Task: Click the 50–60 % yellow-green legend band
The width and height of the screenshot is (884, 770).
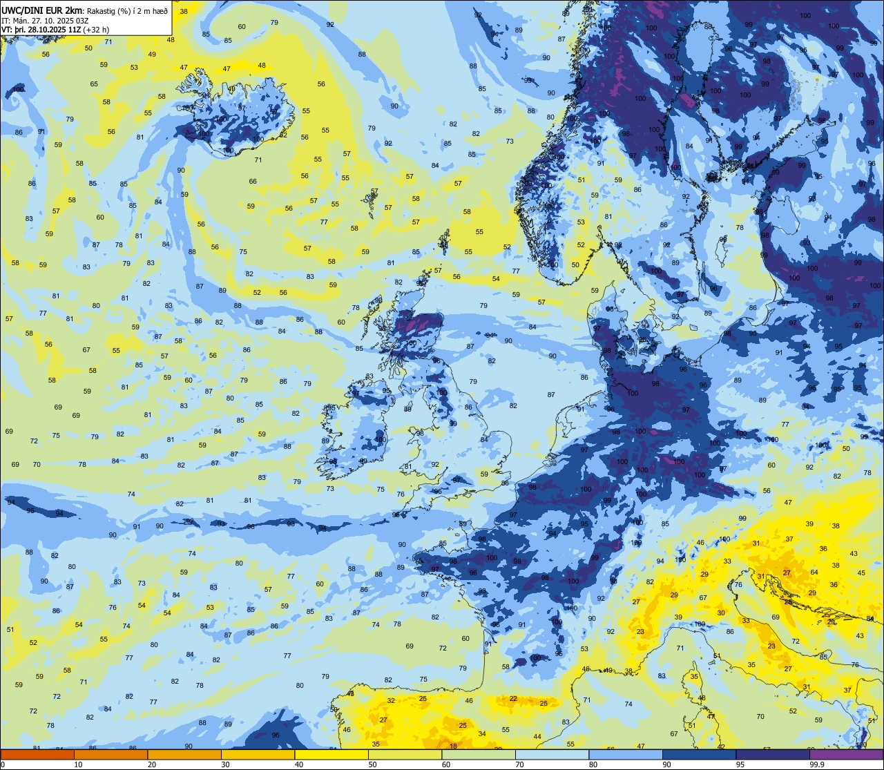Action: click(x=405, y=755)
